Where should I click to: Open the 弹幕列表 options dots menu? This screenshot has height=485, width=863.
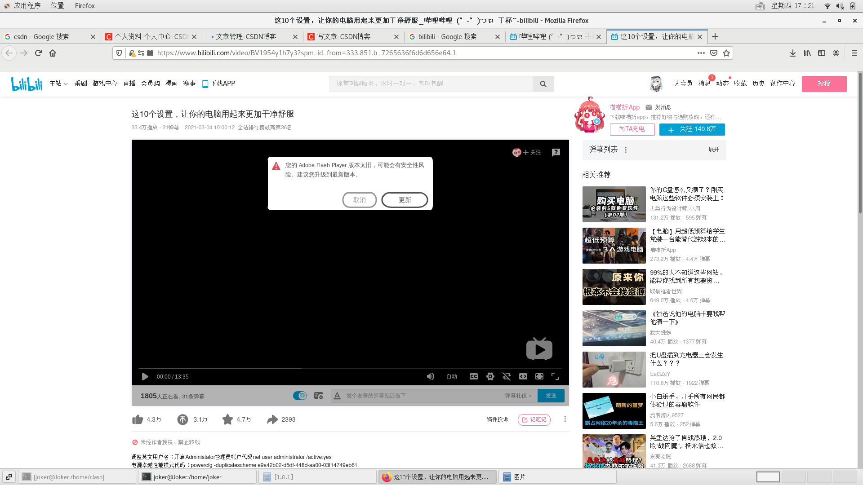pyautogui.click(x=626, y=150)
